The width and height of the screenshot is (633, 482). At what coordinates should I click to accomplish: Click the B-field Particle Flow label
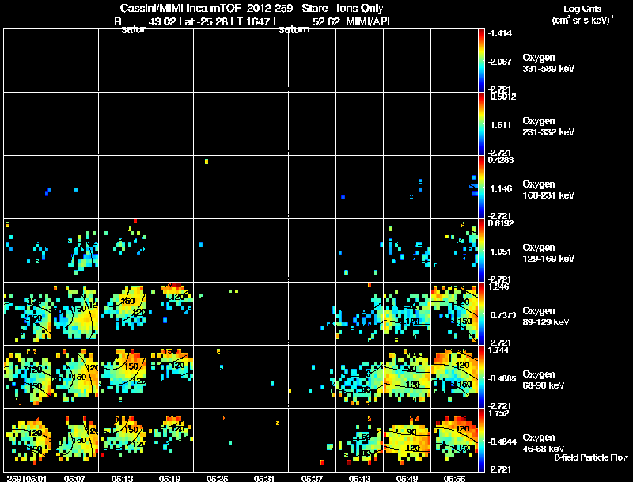(x=591, y=457)
